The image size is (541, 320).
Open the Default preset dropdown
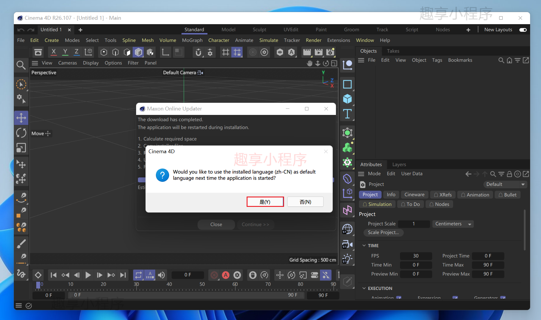(x=505, y=184)
